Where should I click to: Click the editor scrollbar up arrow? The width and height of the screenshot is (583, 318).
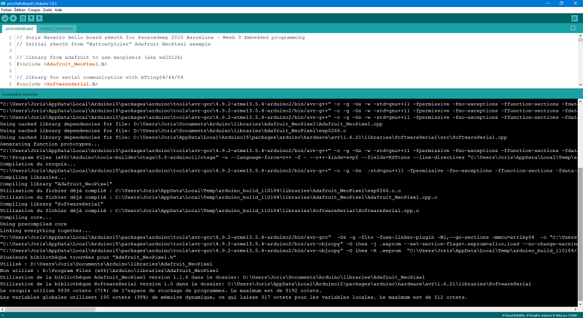(580, 36)
